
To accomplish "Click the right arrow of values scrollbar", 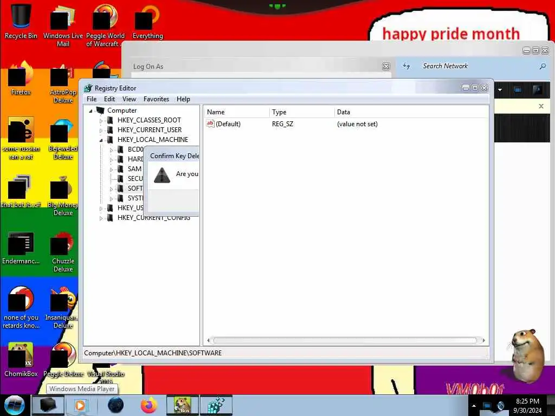I will 483,340.
